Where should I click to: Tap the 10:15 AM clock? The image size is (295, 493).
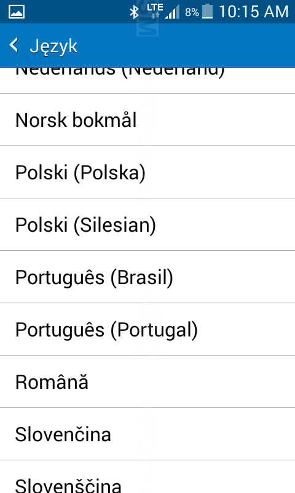pos(254,12)
